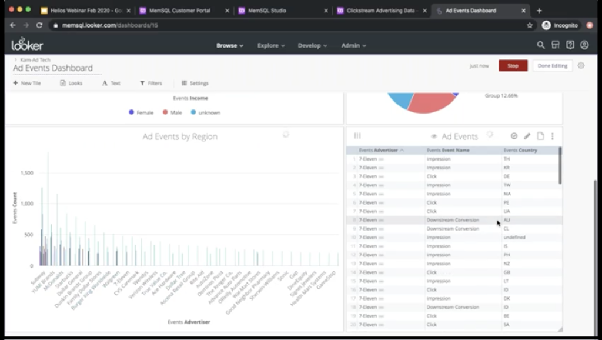The width and height of the screenshot is (602, 340).
Task: Open the Admin menu
Action: (x=353, y=45)
